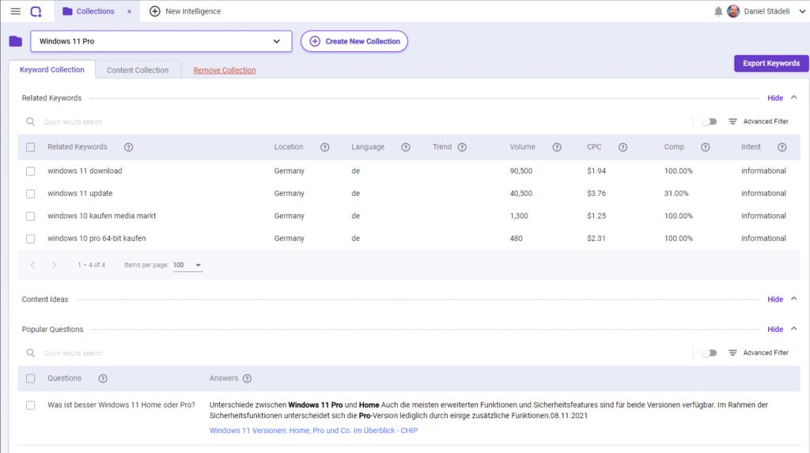Image resolution: width=810 pixels, height=453 pixels.
Task: Show help for Volume column
Action: [x=556, y=147]
